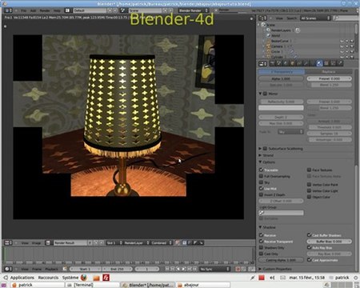Screen dimensions: 360x288
Task: Open the Scene properties tab icon
Action: click(x=279, y=63)
